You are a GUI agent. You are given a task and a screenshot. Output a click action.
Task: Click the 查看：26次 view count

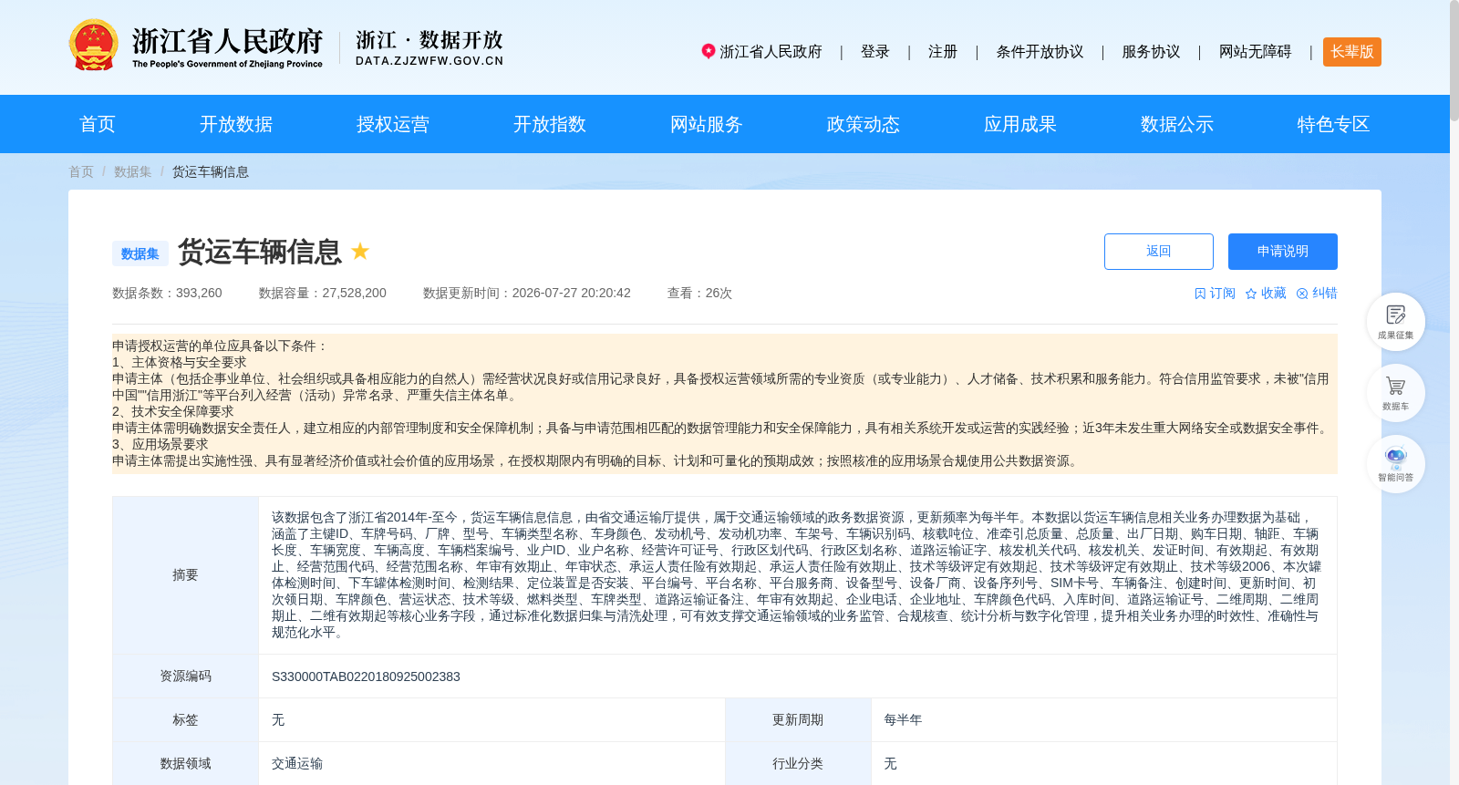699,294
